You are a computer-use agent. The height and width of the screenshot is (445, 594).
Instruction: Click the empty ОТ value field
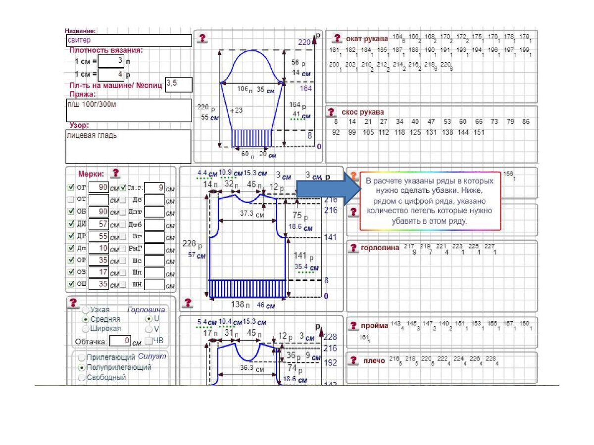(99, 200)
